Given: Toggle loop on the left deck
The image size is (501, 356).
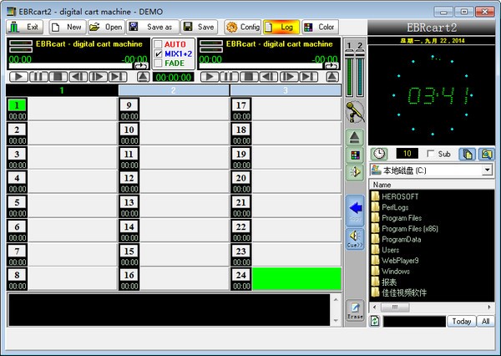Looking at the screenshot, I should 141,66.
